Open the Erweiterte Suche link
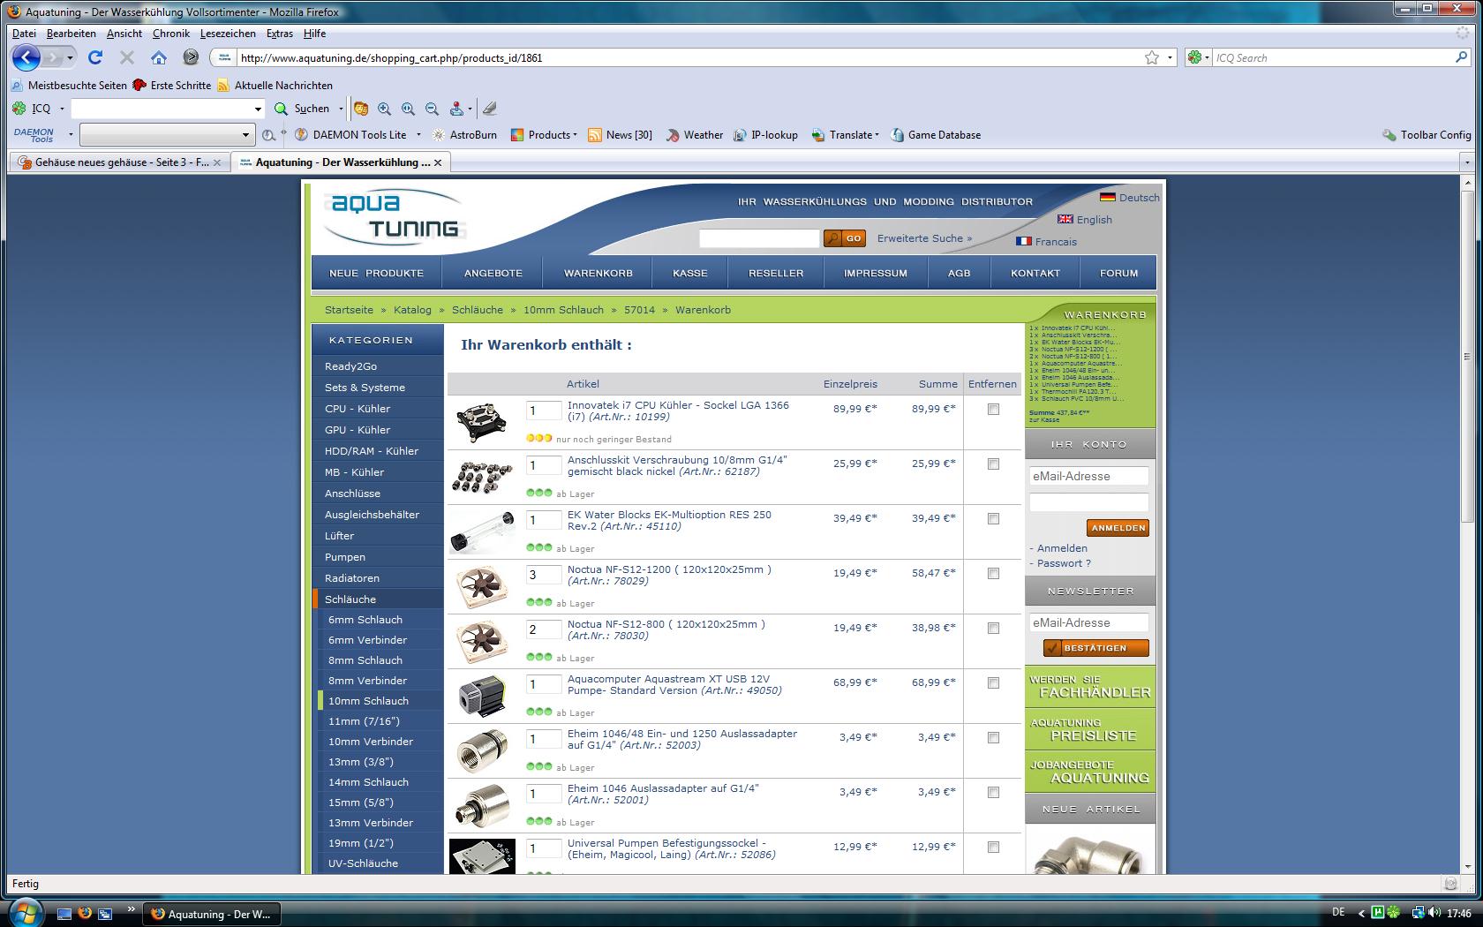The width and height of the screenshot is (1483, 927). coord(924,238)
